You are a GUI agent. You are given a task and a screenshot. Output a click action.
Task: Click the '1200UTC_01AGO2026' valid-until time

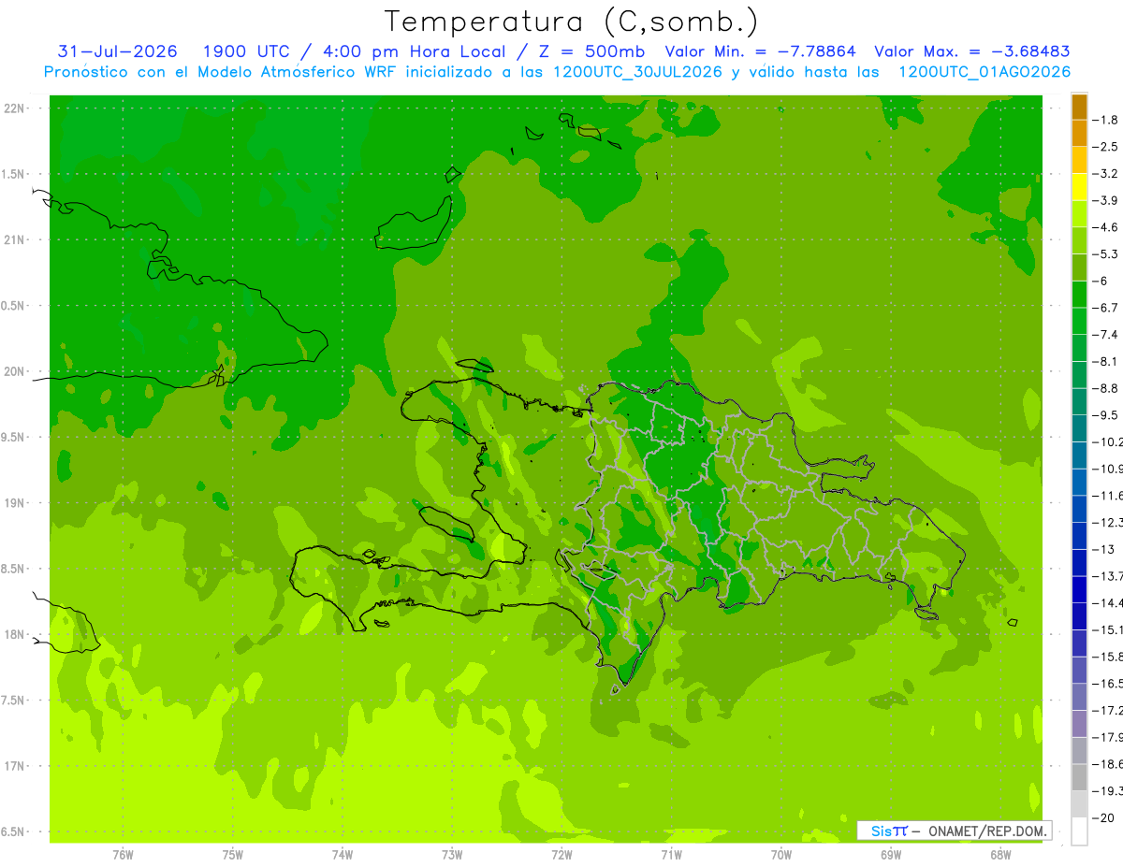pos(984,72)
